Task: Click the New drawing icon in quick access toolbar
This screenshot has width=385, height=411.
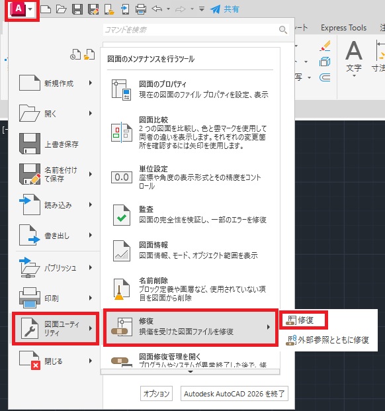Action: [46, 9]
